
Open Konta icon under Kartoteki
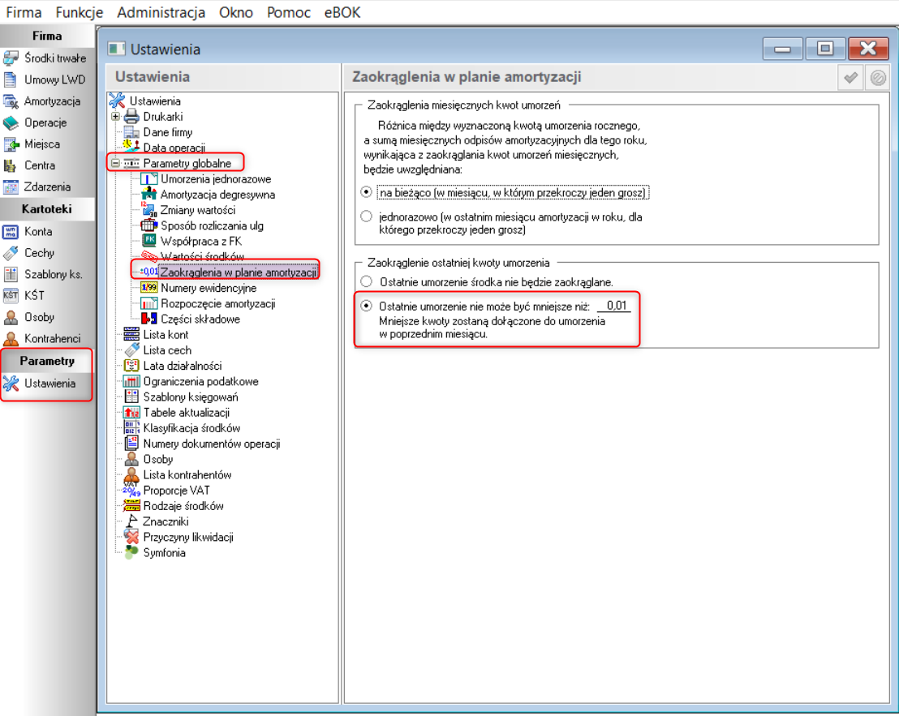click(11, 231)
